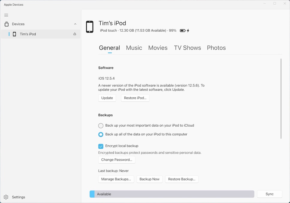Click the Sync button
The width and height of the screenshot is (290, 203).
pos(269,194)
